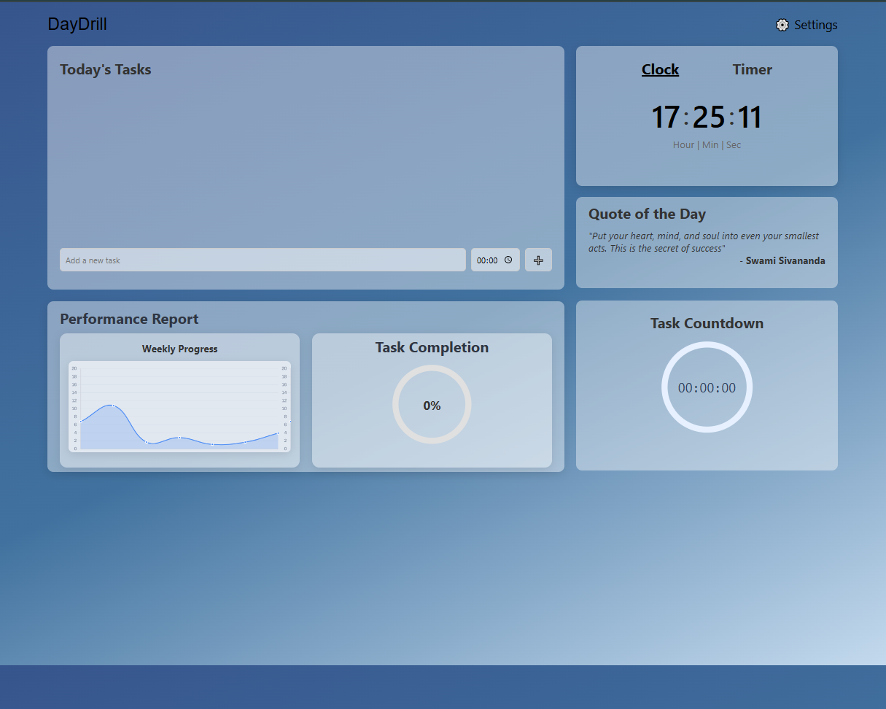The width and height of the screenshot is (886, 709).
Task: Click the Task Completion 0% progress ring
Action: tap(432, 405)
